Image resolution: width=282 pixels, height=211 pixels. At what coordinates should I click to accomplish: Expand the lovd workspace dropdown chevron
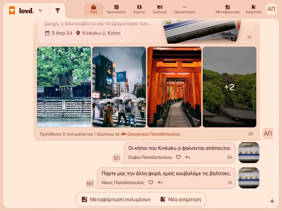(40, 11)
